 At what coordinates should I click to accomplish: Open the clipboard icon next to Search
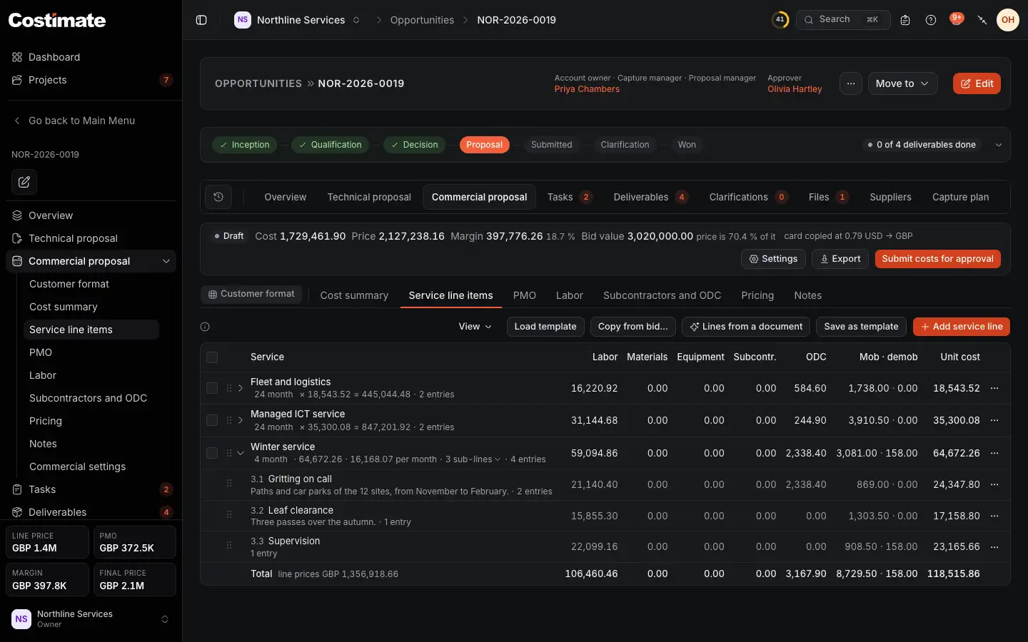[905, 20]
